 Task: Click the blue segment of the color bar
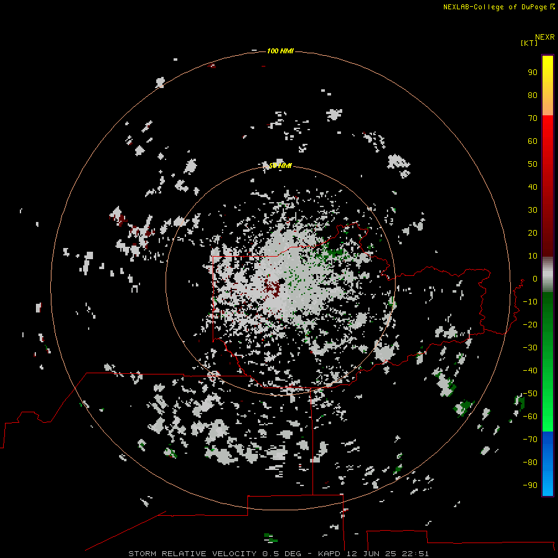tap(547, 463)
